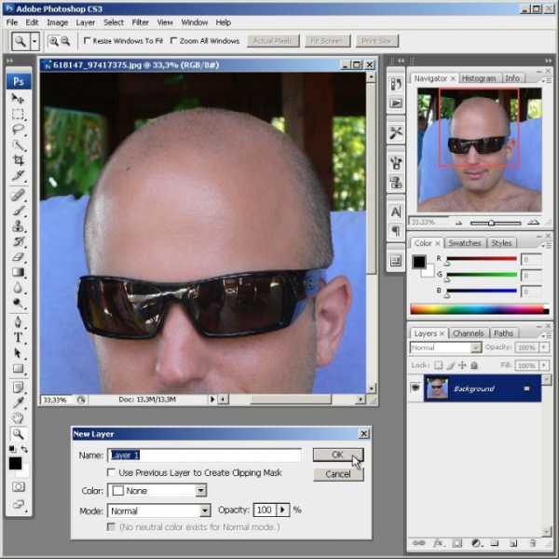Enable Resize Windows To Fit checkbox

pos(87,41)
